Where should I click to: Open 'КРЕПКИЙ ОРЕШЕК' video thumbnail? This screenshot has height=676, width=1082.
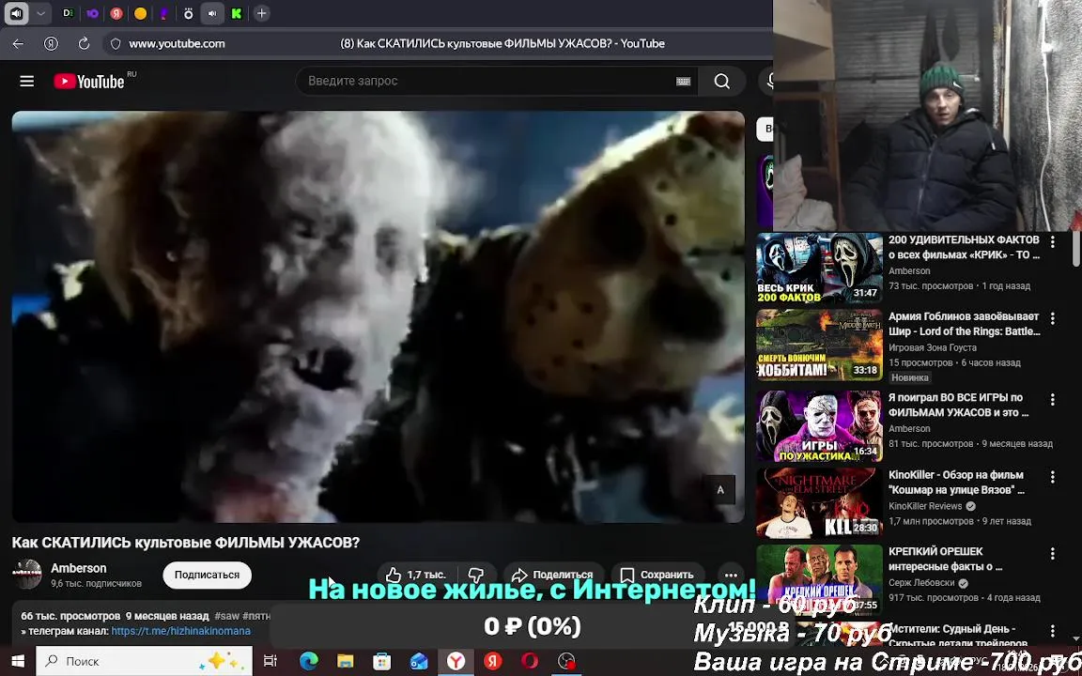pyautogui.click(x=819, y=579)
